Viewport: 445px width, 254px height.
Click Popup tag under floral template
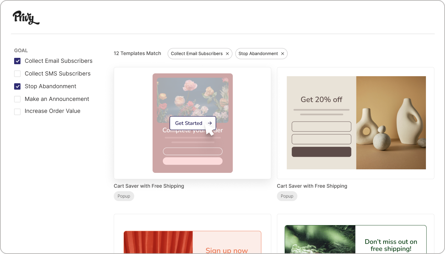pyautogui.click(x=124, y=196)
